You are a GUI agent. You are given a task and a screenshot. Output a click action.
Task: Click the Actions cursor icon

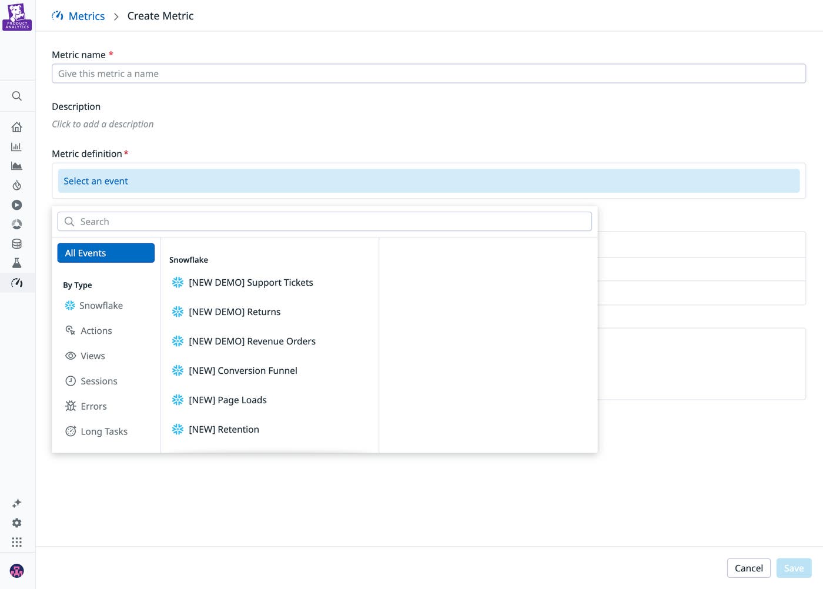tap(71, 331)
